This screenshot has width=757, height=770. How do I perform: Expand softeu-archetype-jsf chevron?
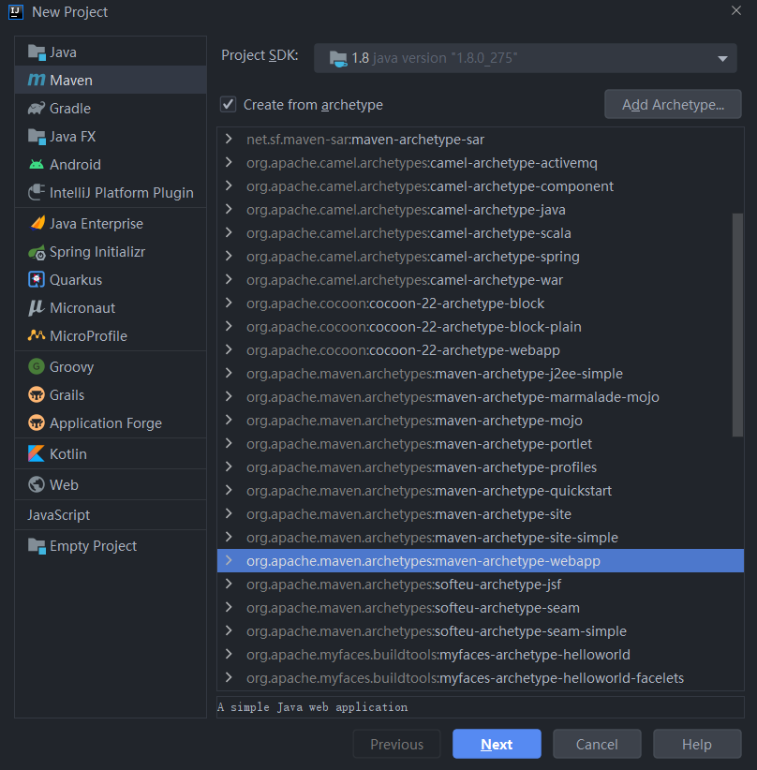point(229,584)
